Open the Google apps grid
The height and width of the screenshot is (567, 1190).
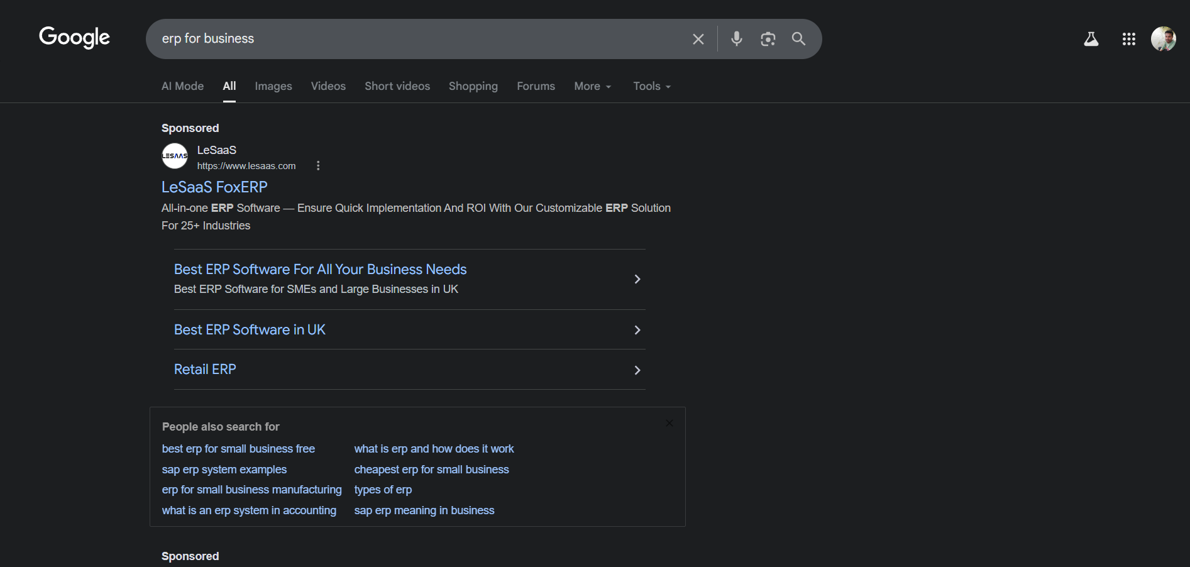pyautogui.click(x=1128, y=39)
